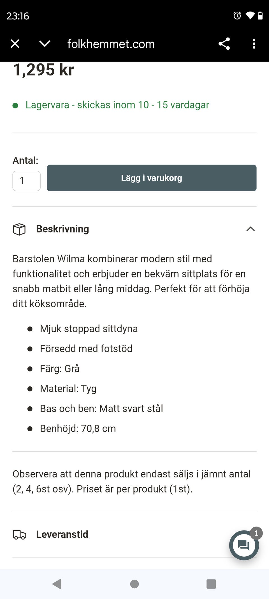The image size is (269, 599).
Task: Collapse the Beskrivning section chevron
Action: click(250, 229)
